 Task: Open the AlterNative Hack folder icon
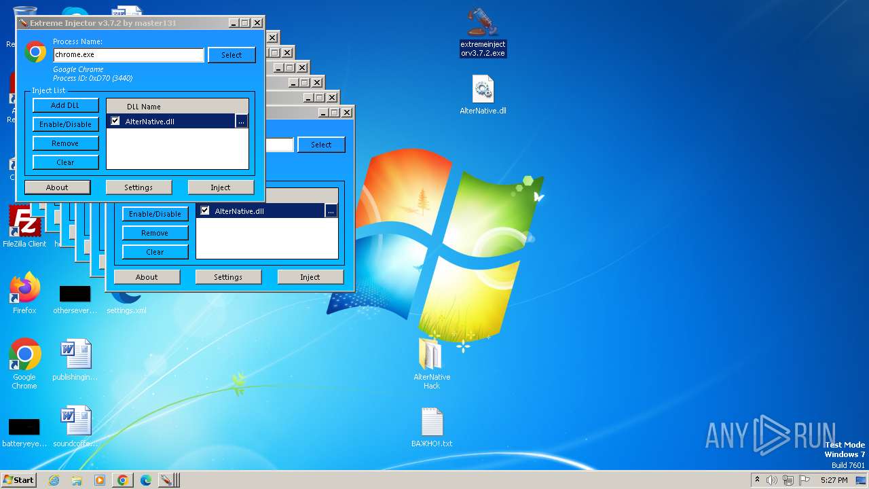pyautogui.click(x=432, y=363)
